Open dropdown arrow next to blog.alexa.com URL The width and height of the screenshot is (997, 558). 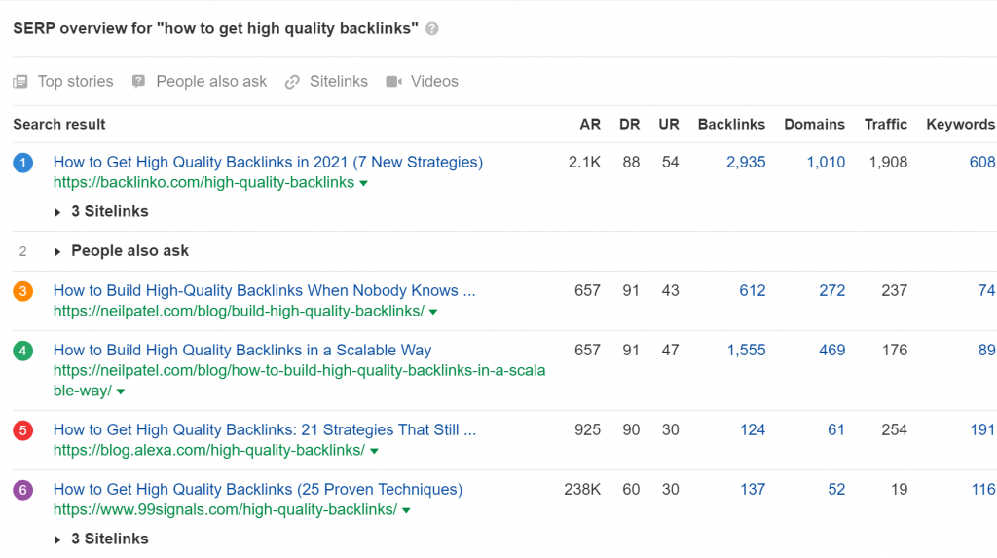coord(375,451)
